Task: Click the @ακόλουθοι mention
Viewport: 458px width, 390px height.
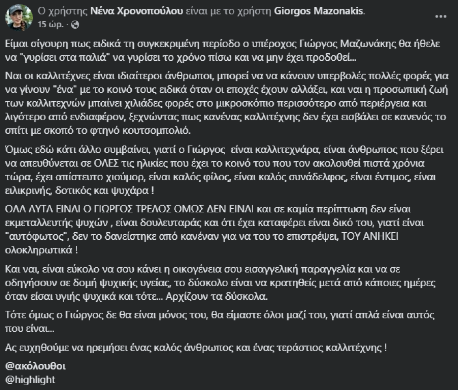Action: (36, 366)
